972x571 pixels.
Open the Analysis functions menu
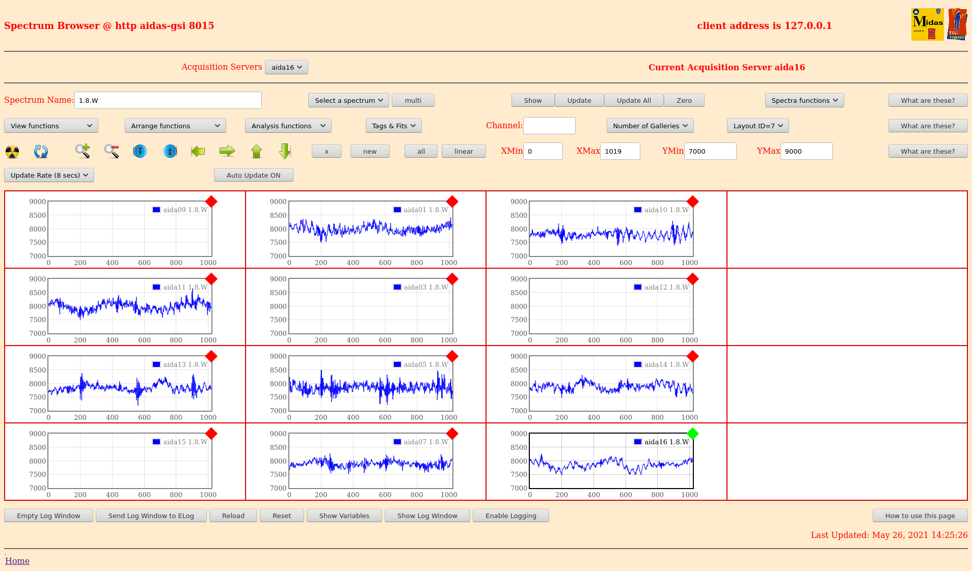[x=288, y=126]
